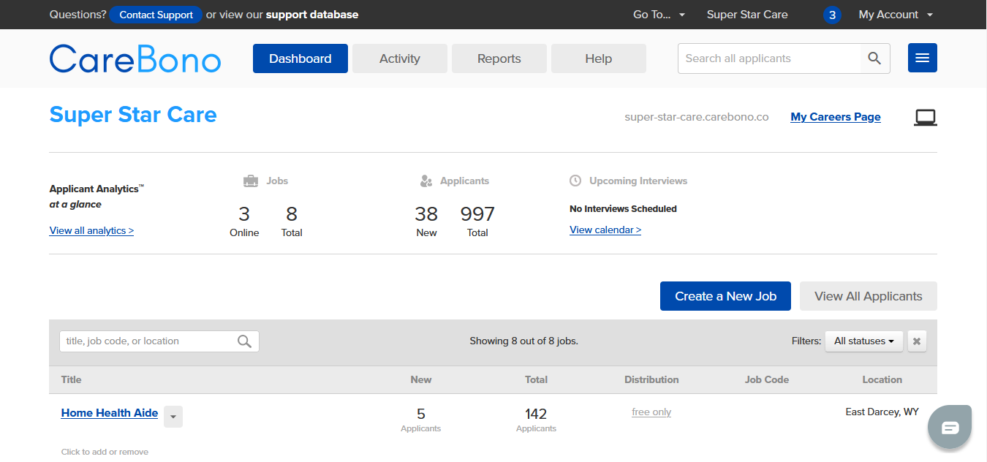Clear filters with the X button

(917, 341)
